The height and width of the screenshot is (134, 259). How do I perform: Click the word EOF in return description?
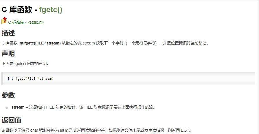point(185,130)
